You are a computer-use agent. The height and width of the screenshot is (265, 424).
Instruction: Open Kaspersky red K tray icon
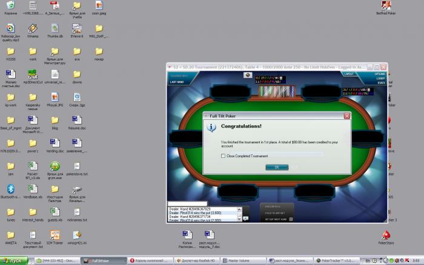(406, 260)
